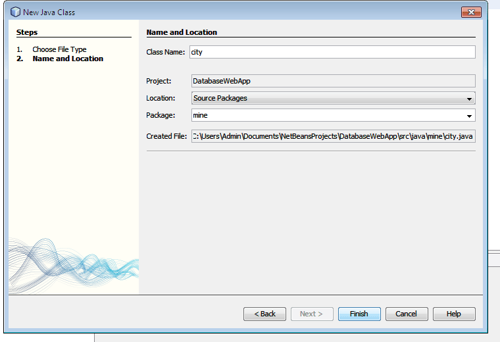This screenshot has height=342, width=500.
Task: Focus the Class Name text field
Action: point(332,52)
